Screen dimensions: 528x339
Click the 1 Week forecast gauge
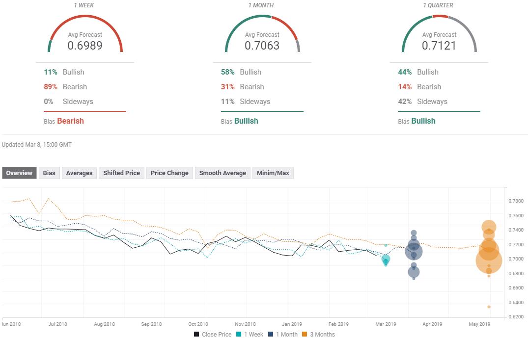[85, 34]
